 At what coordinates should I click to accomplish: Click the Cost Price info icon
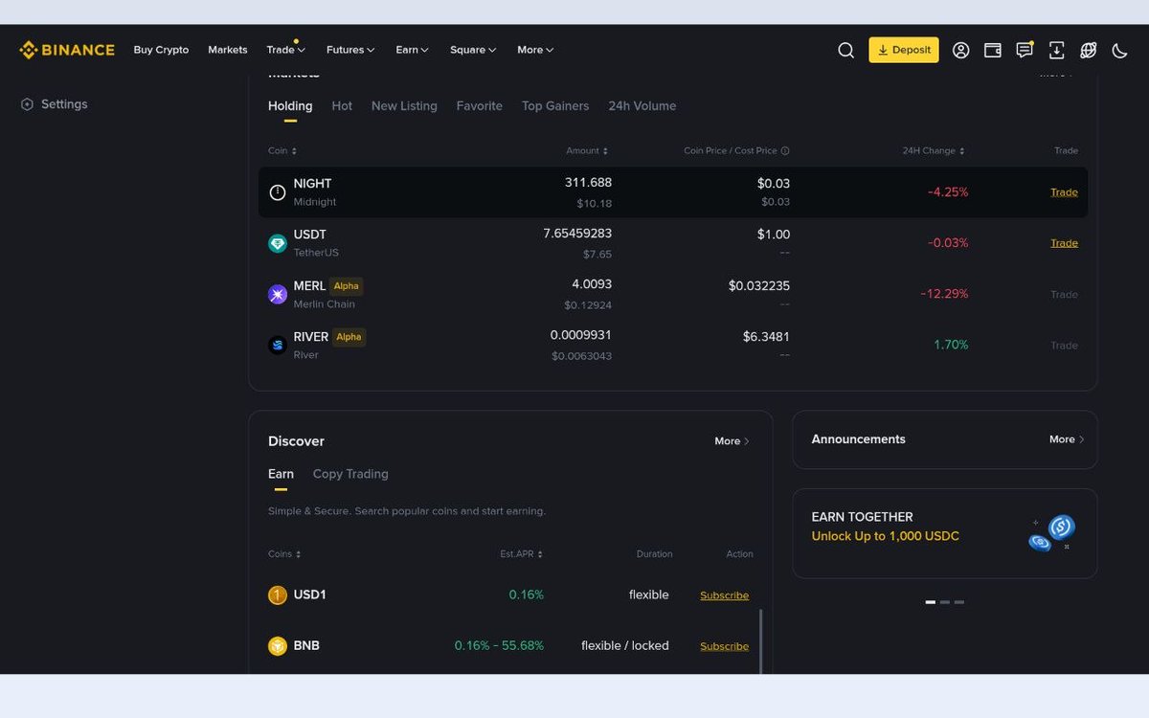coord(785,150)
